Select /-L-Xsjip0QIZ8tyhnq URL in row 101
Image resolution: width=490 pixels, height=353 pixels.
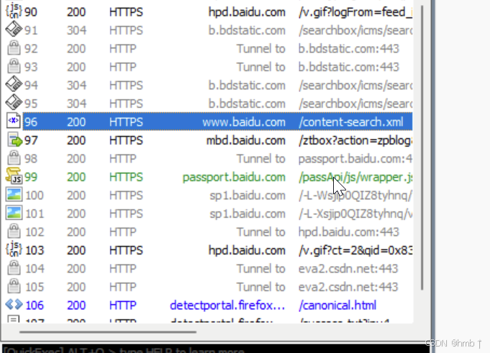355,214
